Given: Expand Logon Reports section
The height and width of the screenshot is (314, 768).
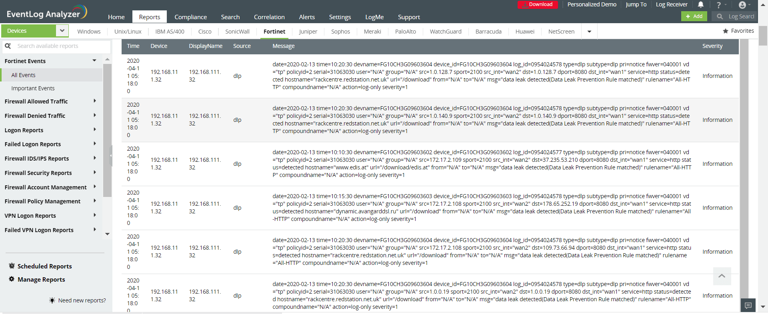Looking at the screenshot, I should 95,130.
